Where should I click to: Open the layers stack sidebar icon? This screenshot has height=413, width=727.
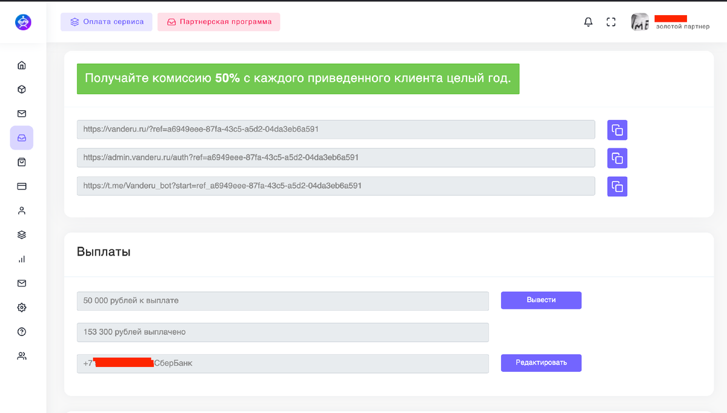click(x=22, y=235)
